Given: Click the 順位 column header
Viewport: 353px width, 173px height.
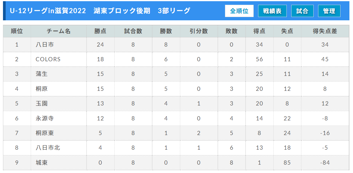Looking at the screenshot, I should [17, 31].
